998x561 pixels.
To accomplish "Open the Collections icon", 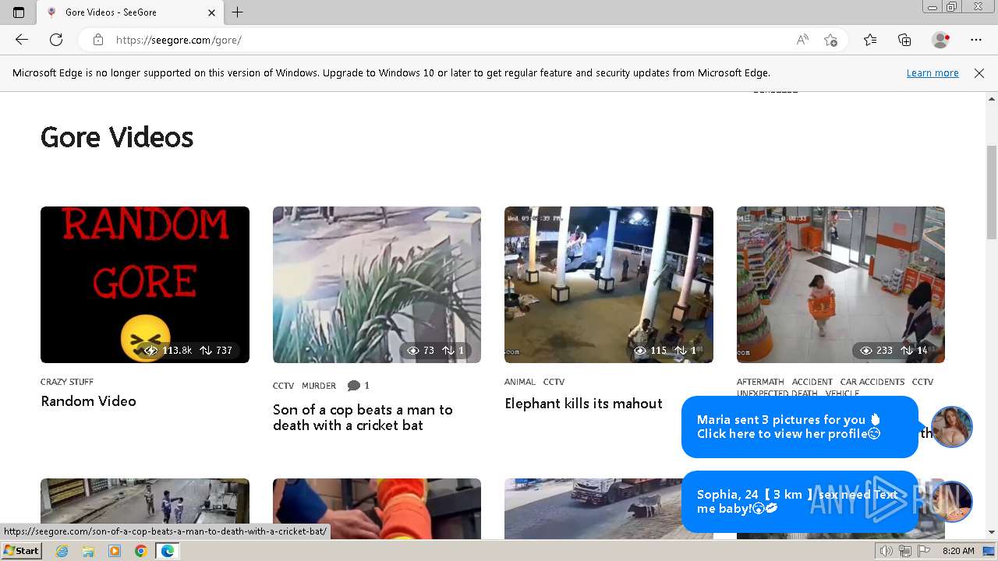I will [x=904, y=40].
